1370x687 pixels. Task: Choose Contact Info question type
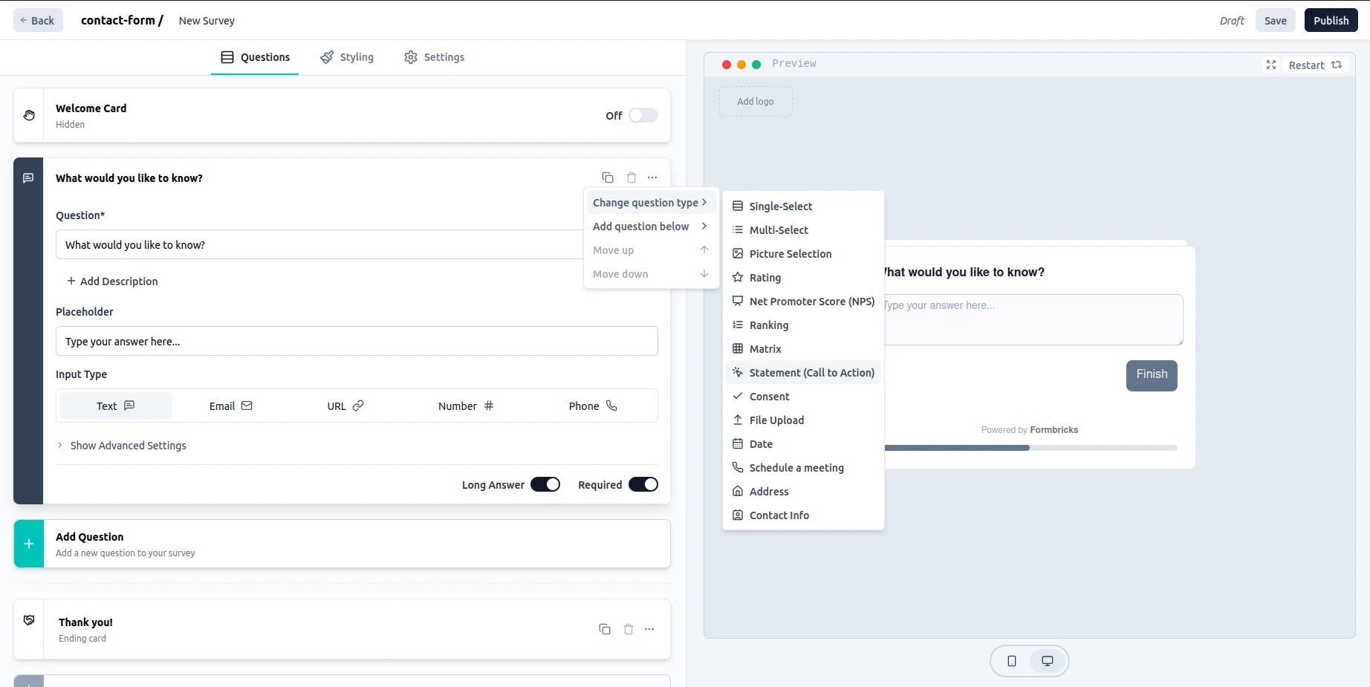(803, 515)
